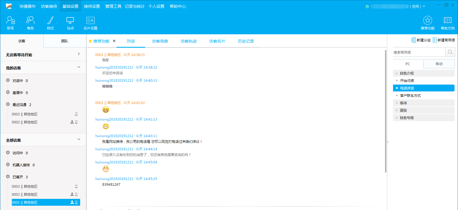Click the 推荐功能 star icon
This screenshot has width=458, height=210.
427,21
